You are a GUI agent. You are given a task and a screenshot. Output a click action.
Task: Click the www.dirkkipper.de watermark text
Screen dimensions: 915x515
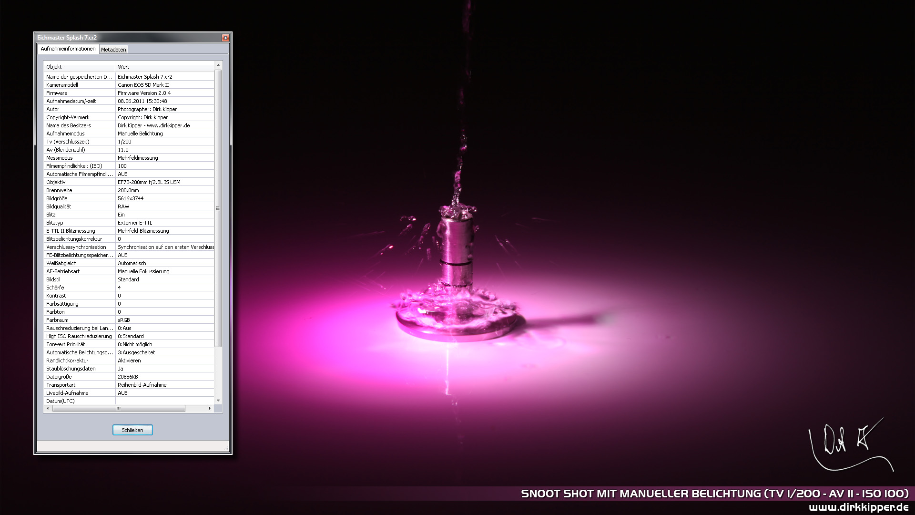(x=858, y=507)
